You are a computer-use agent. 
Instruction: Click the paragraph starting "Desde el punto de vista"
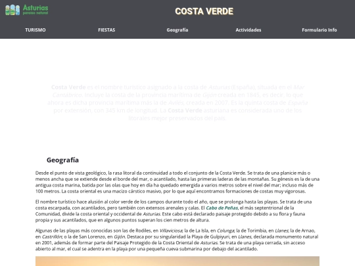click(x=177, y=182)
